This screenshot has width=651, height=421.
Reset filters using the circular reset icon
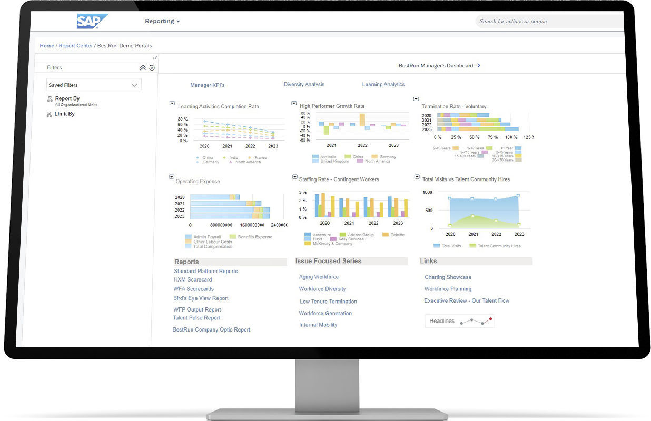point(152,67)
